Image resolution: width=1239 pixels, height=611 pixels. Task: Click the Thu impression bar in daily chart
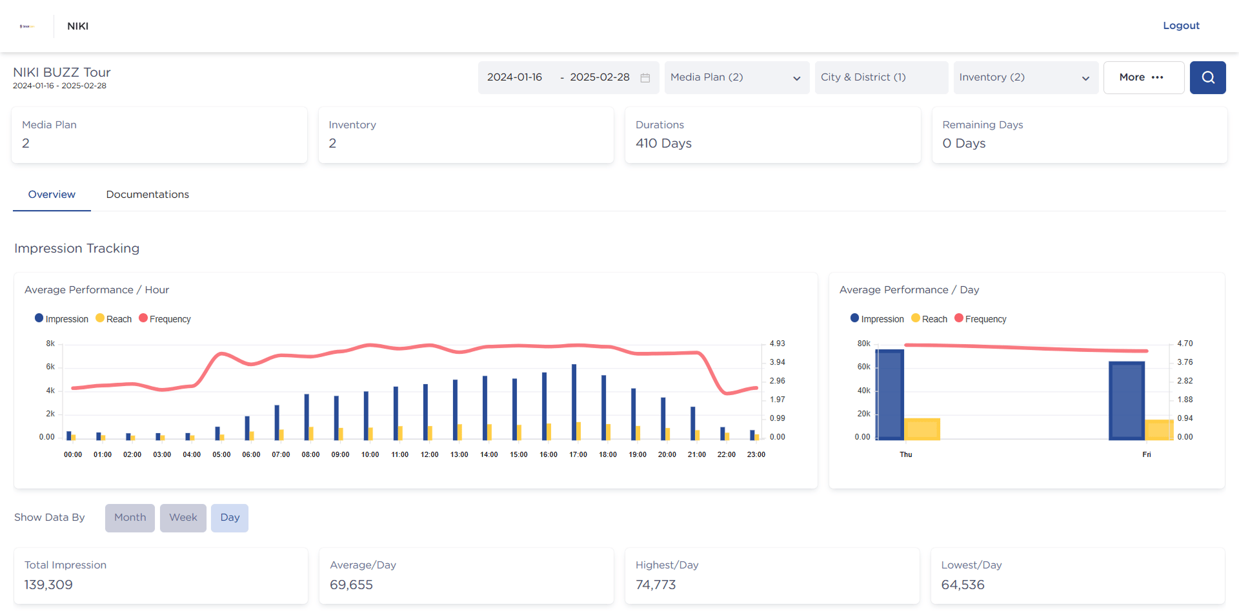(889, 394)
